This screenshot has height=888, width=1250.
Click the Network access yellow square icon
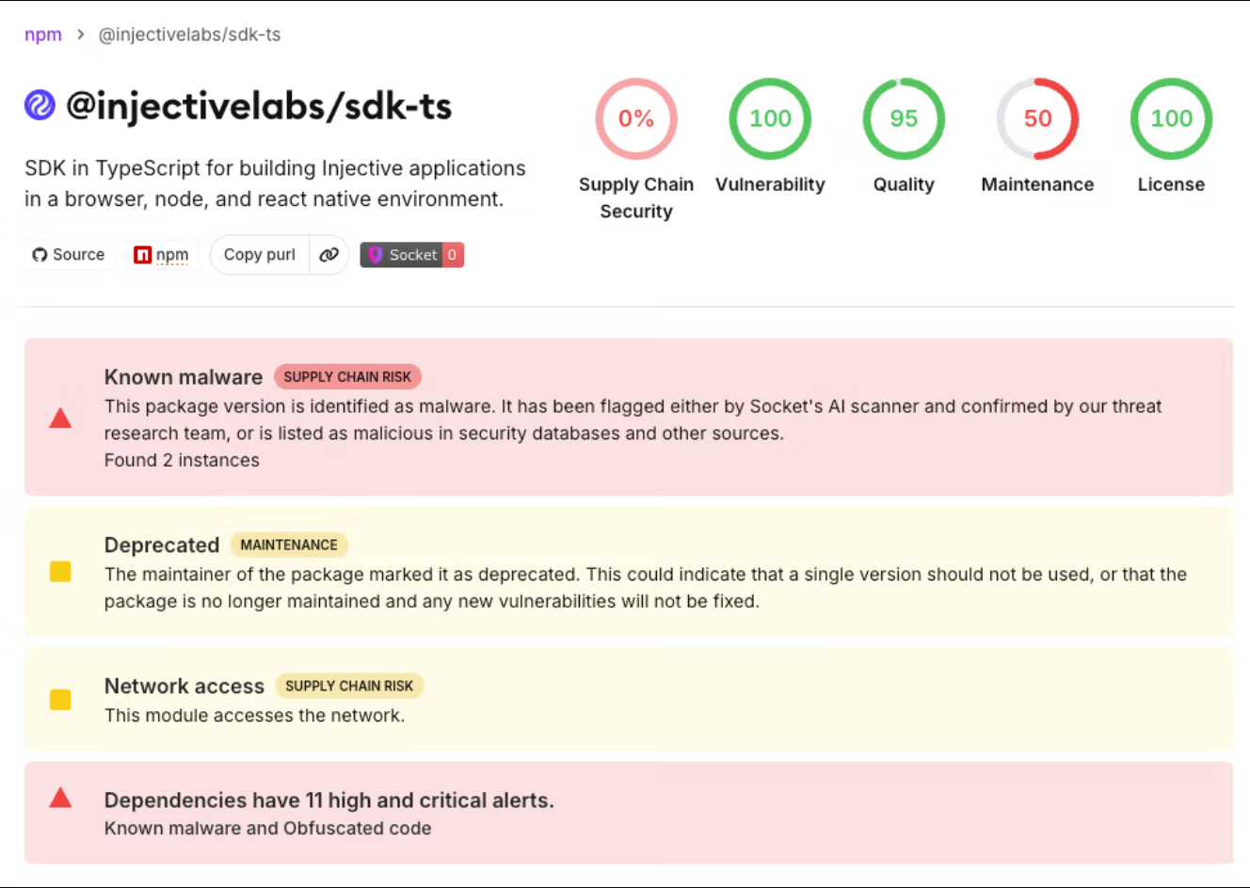click(60, 699)
